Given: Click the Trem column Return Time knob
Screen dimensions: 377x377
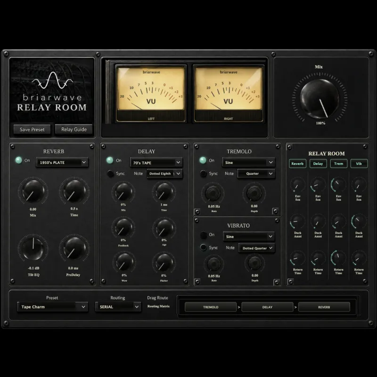Looking at the screenshot, I should click(x=338, y=258).
